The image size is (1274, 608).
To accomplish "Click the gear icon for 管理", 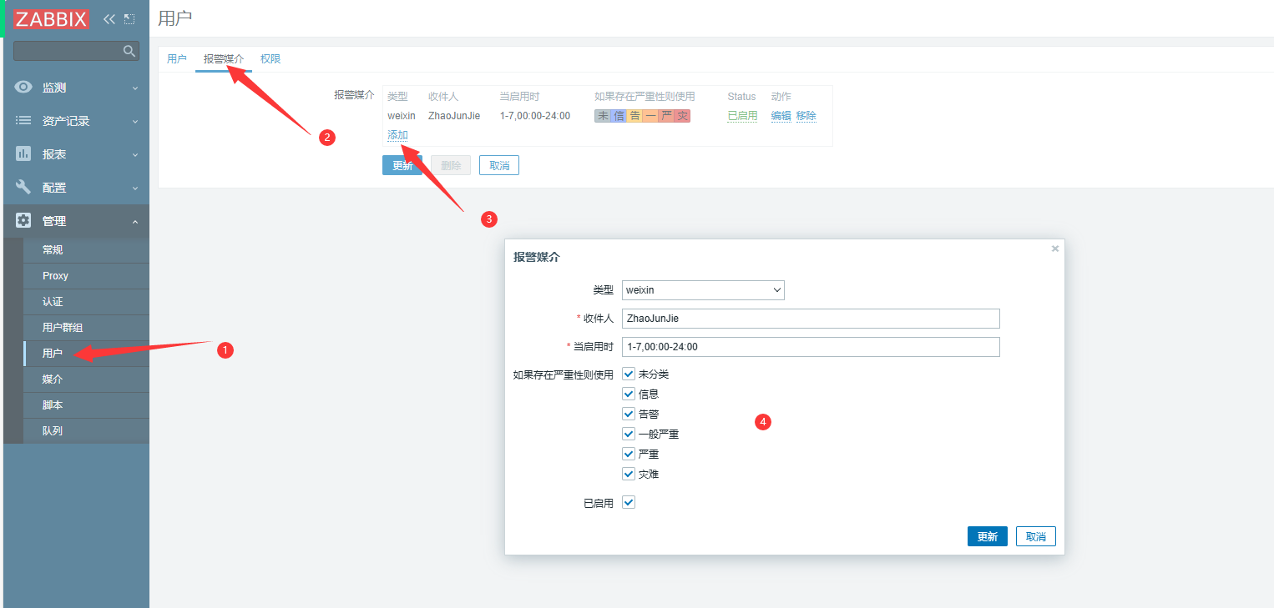I will 23,221.
